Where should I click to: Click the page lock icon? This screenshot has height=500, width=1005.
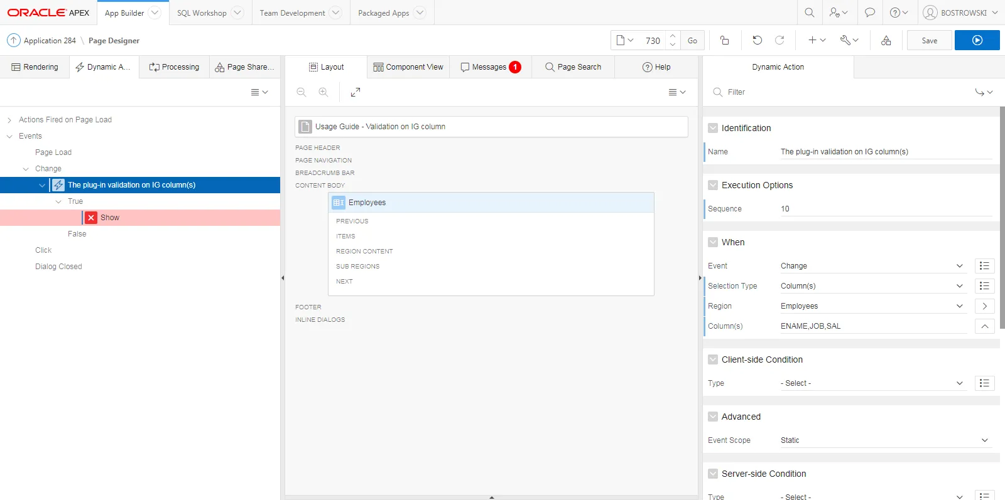coord(724,40)
